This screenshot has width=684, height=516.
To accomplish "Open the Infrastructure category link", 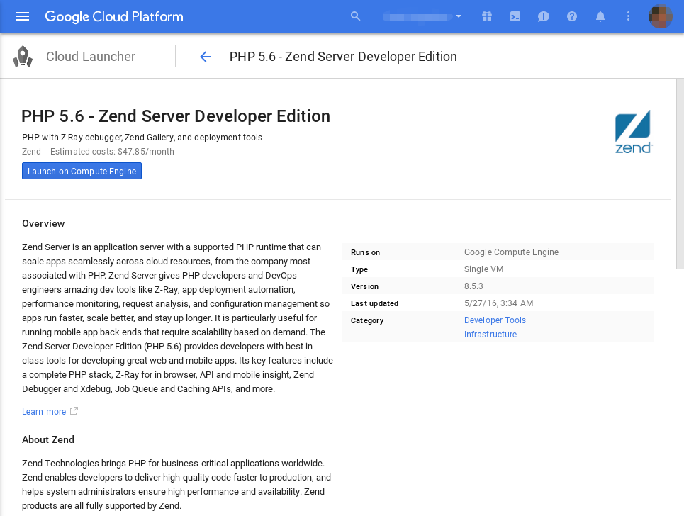I will click(x=490, y=334).
